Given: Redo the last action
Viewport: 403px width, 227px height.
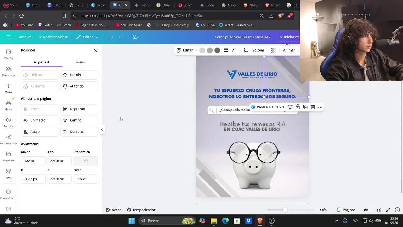Looking at the screenshot, I should [122, 37].
